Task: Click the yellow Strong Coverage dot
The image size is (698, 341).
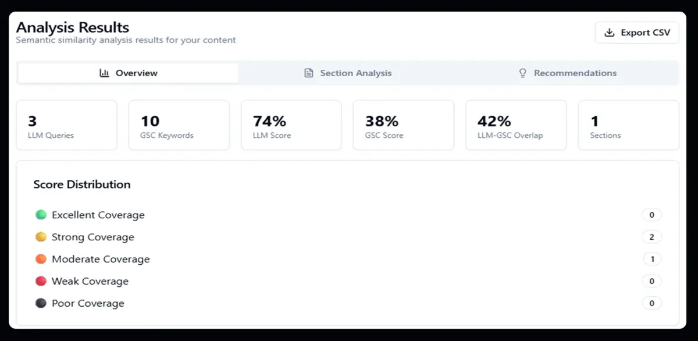Action: coord(40,237)
